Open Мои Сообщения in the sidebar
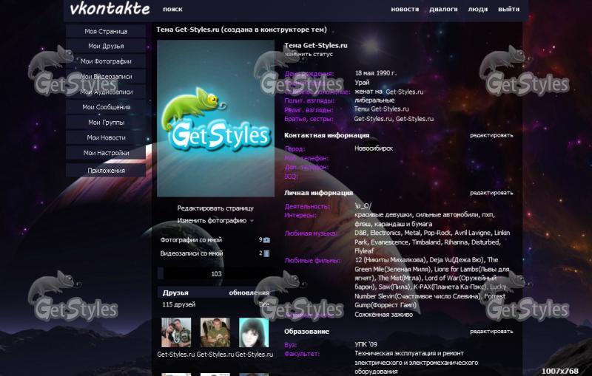The width and height of the screenshot is (592, 376). pyautogui.click(x=106, y=107)
